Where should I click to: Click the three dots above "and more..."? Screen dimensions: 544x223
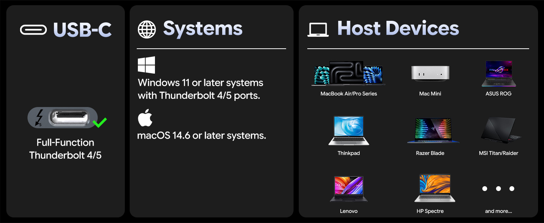pyautogui.click(x=498, y=189)
